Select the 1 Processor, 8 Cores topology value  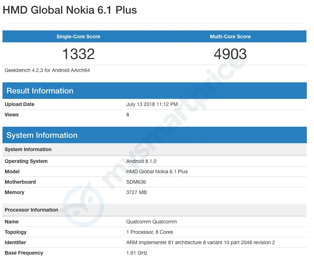pyautogui.click(x=150, y=232)
